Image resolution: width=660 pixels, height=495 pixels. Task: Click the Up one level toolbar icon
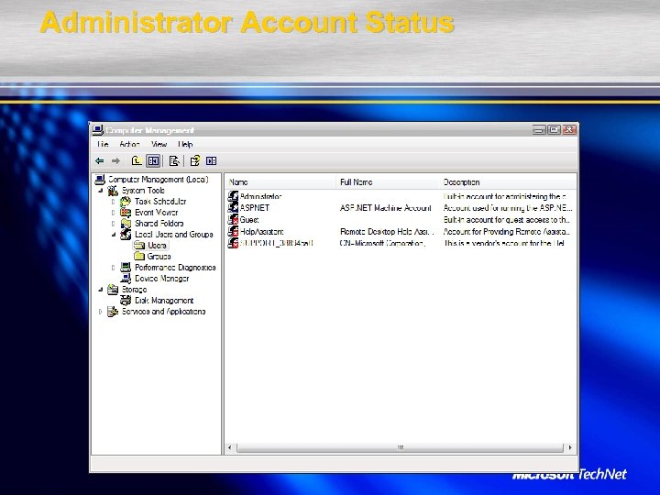(x=137, y=160)
